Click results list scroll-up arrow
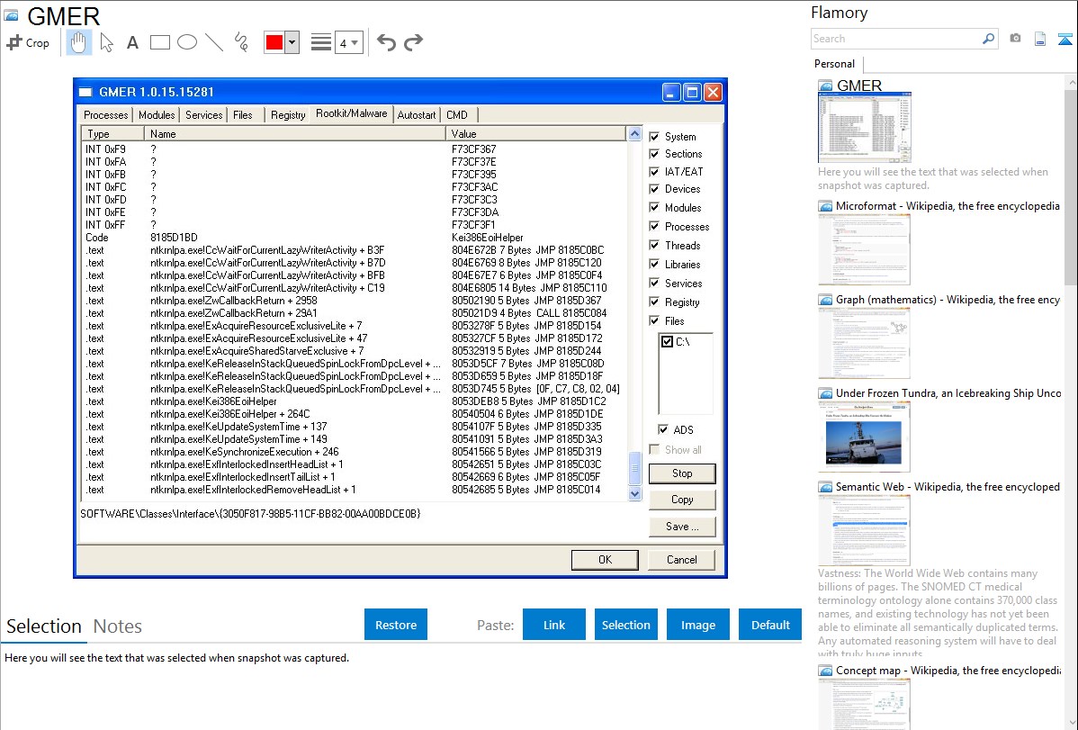 point(634,134)
